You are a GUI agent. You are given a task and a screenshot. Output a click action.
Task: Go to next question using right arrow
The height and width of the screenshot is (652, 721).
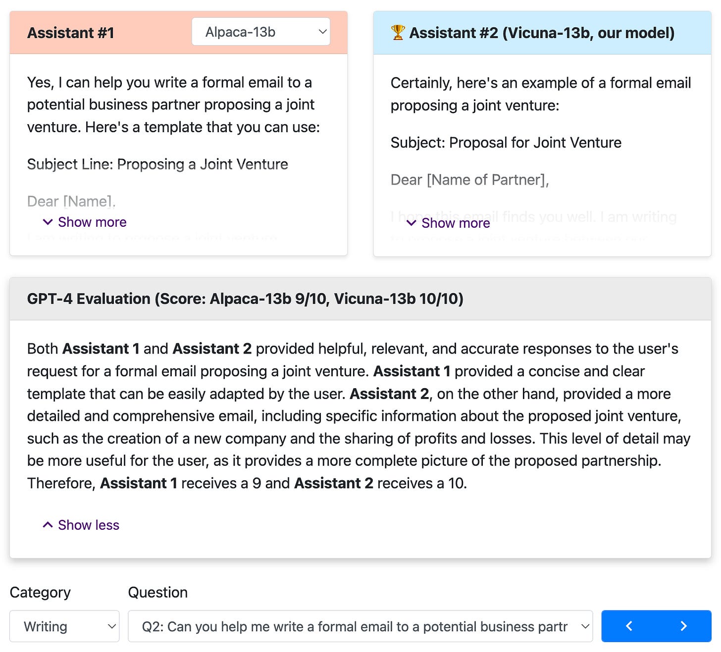pyautogui.click(x=684, y=626)
